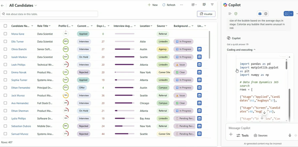Expand the All Candidates view dropdown
This screenshot has width=298, height=147.
coord(36,5)
